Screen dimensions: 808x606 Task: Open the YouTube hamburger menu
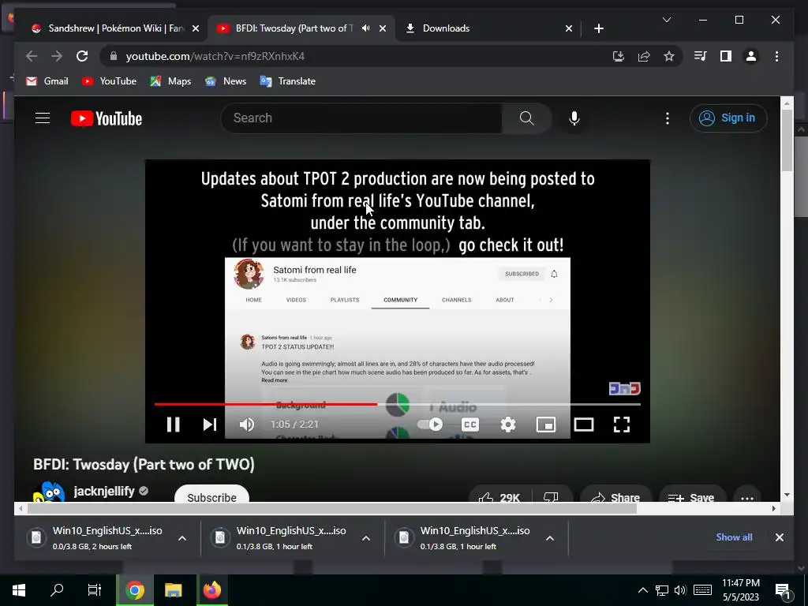(x=43, y=118)
